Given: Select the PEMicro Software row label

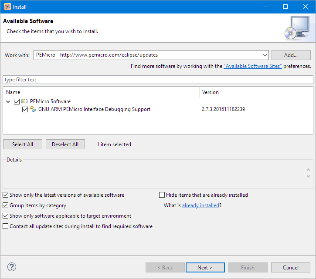Looking at the screenshot, I should (x=51, y=101).
